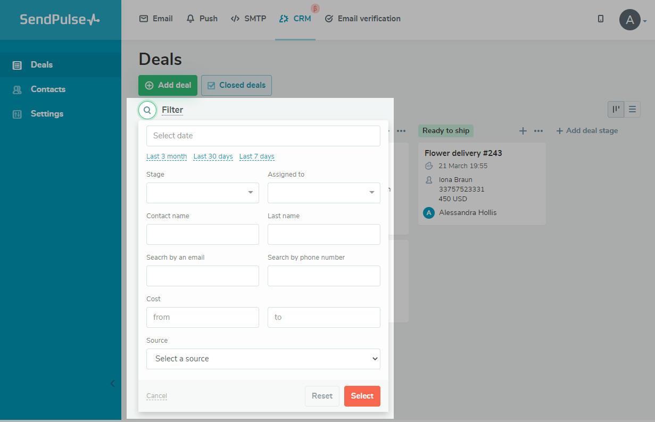Click the Filter search magnifier icon
The width and height of the screenshot is (655, 422).
coord(147,110)
